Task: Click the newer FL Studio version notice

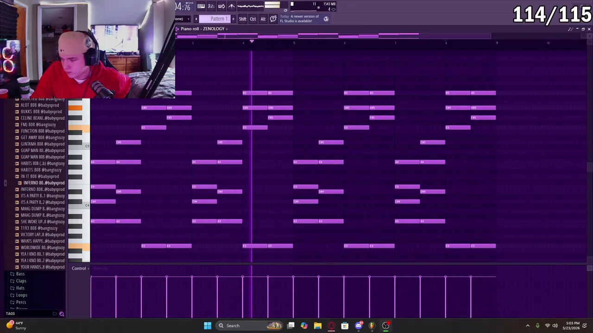Action: (299, 18)
